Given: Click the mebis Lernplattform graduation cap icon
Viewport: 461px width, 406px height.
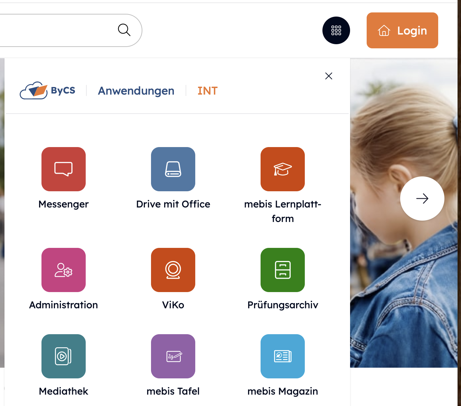Looking at the screenshot, I should (283, 169).
